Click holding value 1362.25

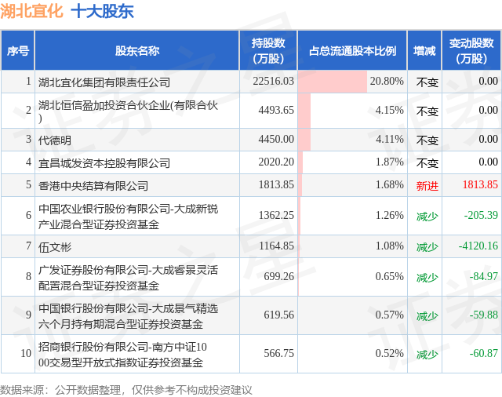(x=276, y=215)
